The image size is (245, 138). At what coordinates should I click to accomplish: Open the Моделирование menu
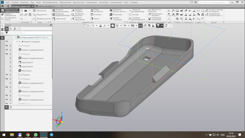tap(50, 2)
